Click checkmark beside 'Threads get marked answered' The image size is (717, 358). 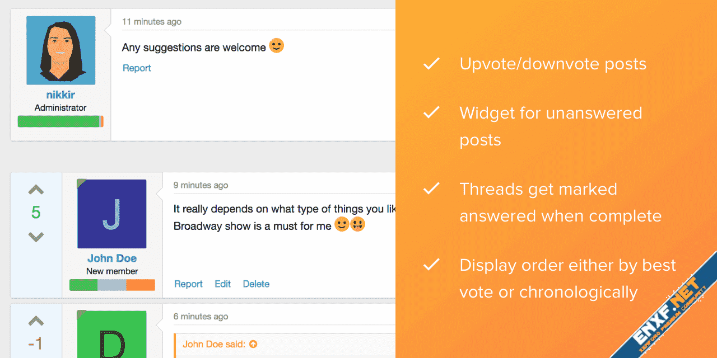(431, 189)
